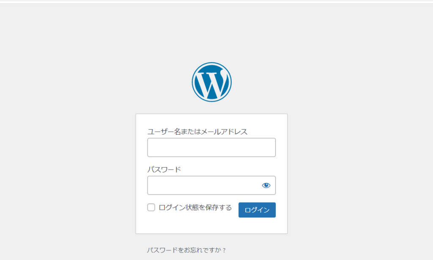433x260 pixels.
Task: Follow the forgot password link below the form
Action: tap(186, 250)
